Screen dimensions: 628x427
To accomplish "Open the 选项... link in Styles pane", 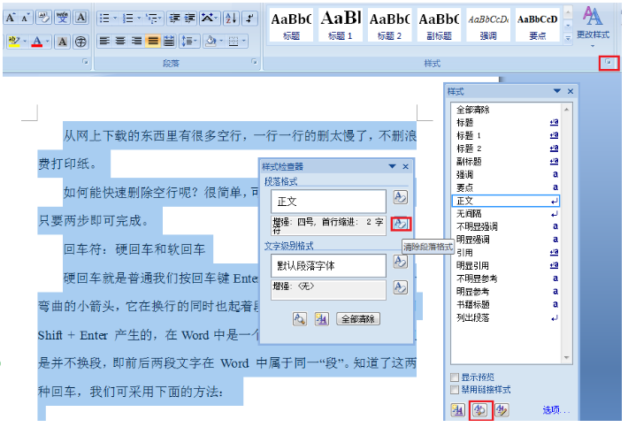I will click(x=555, y=410).
